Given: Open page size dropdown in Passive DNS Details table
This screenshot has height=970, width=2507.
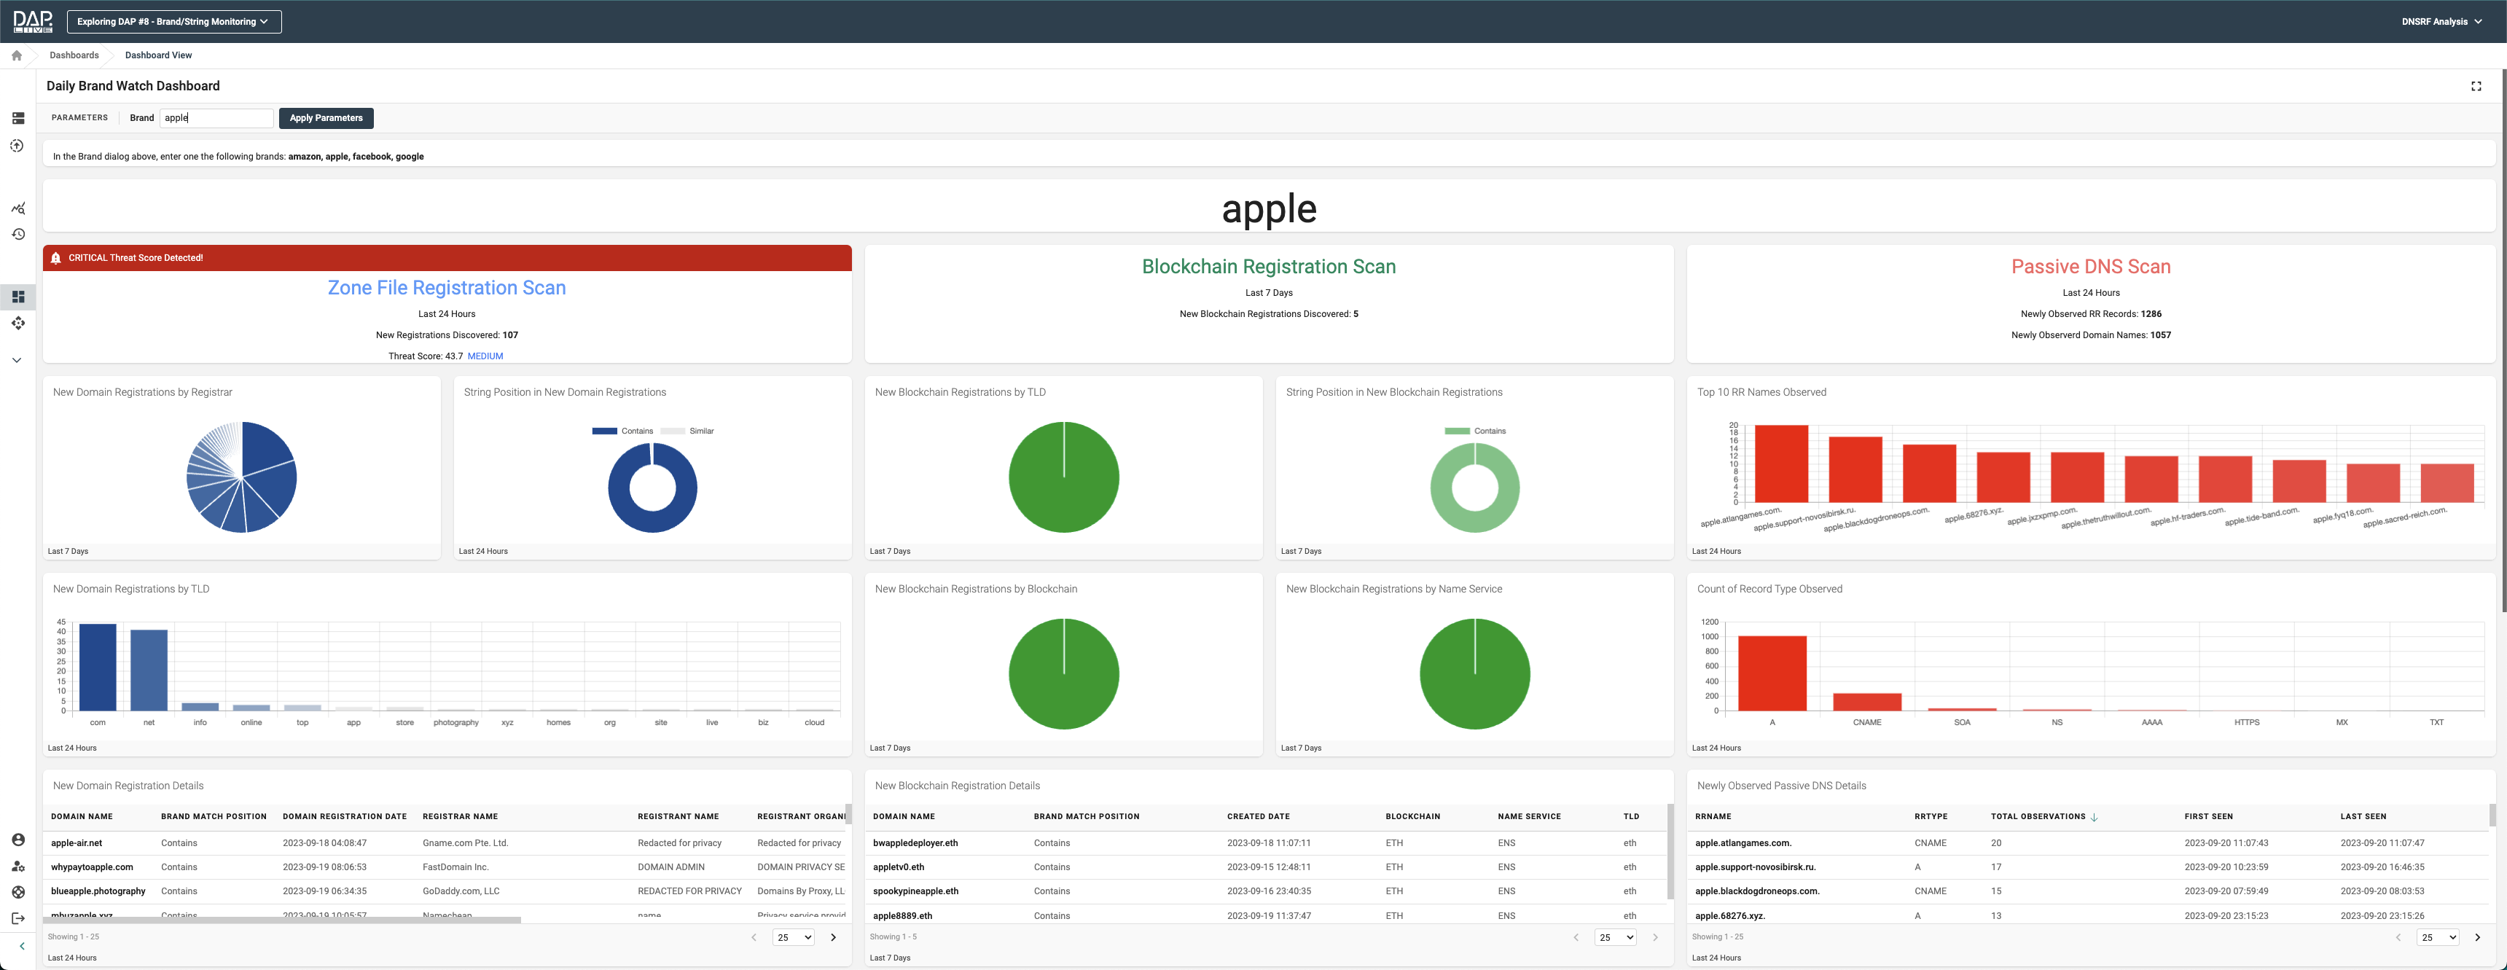Looking at the screenshot, I should [2438, 938].
